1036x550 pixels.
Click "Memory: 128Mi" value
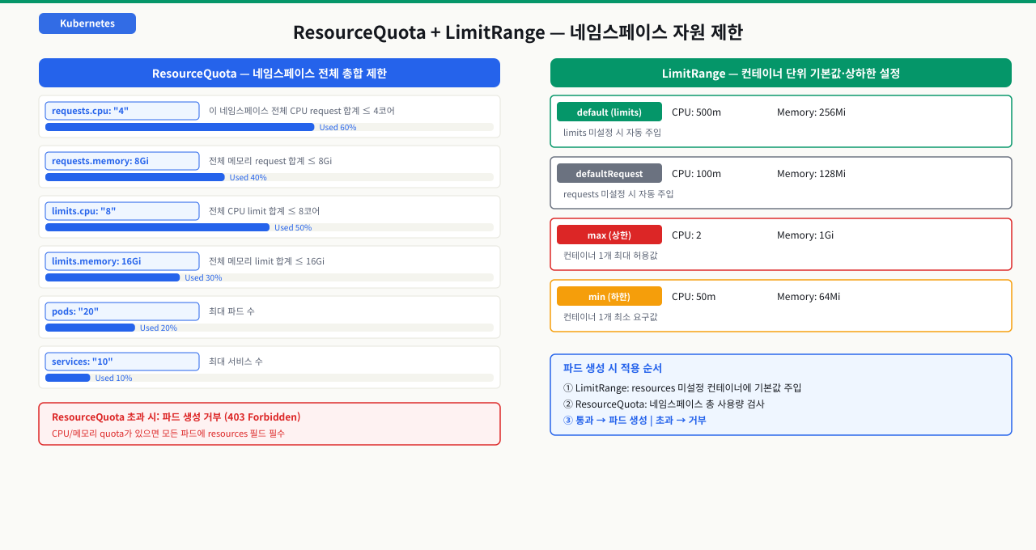(x=811, y=174)
